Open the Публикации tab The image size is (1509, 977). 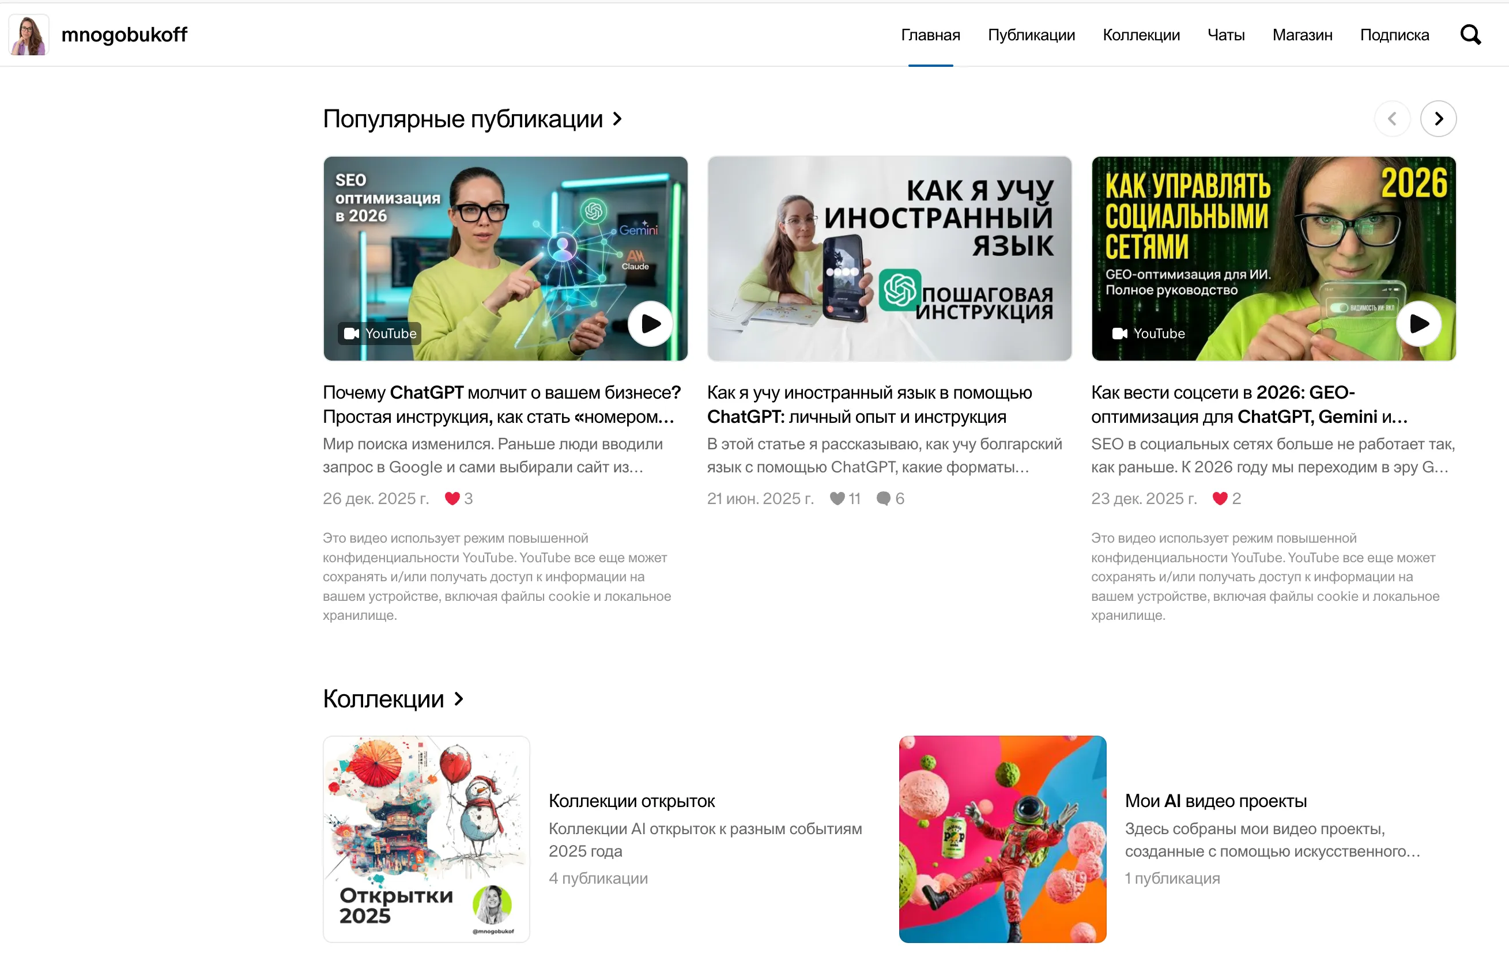(x=1031, y=35)
